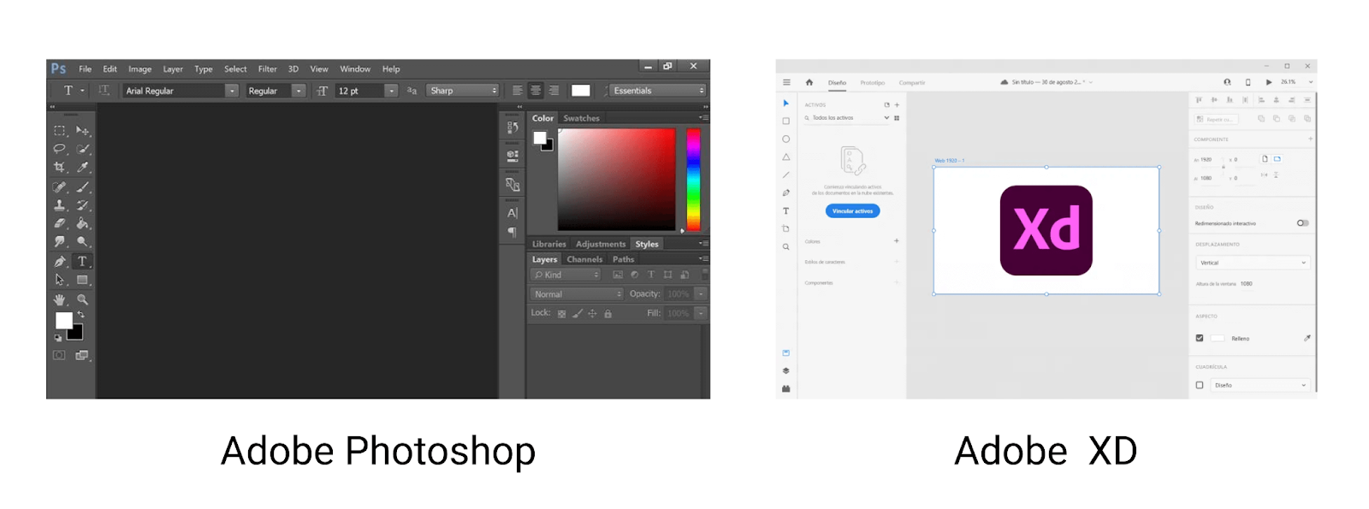
Task: Select the Clone Stamp tool in Photoshop
Action: 60,205
